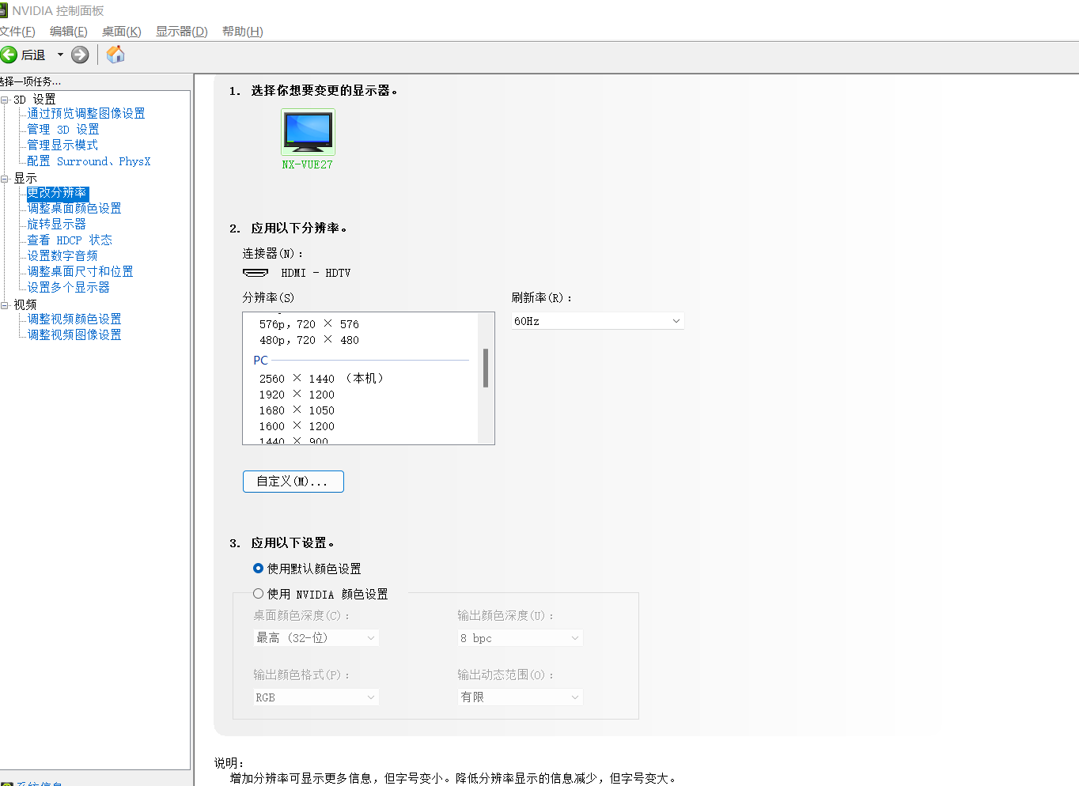The image size is (1079, 786).
Task: Click the 自定义(M)... button
Action: click(293, 482)
